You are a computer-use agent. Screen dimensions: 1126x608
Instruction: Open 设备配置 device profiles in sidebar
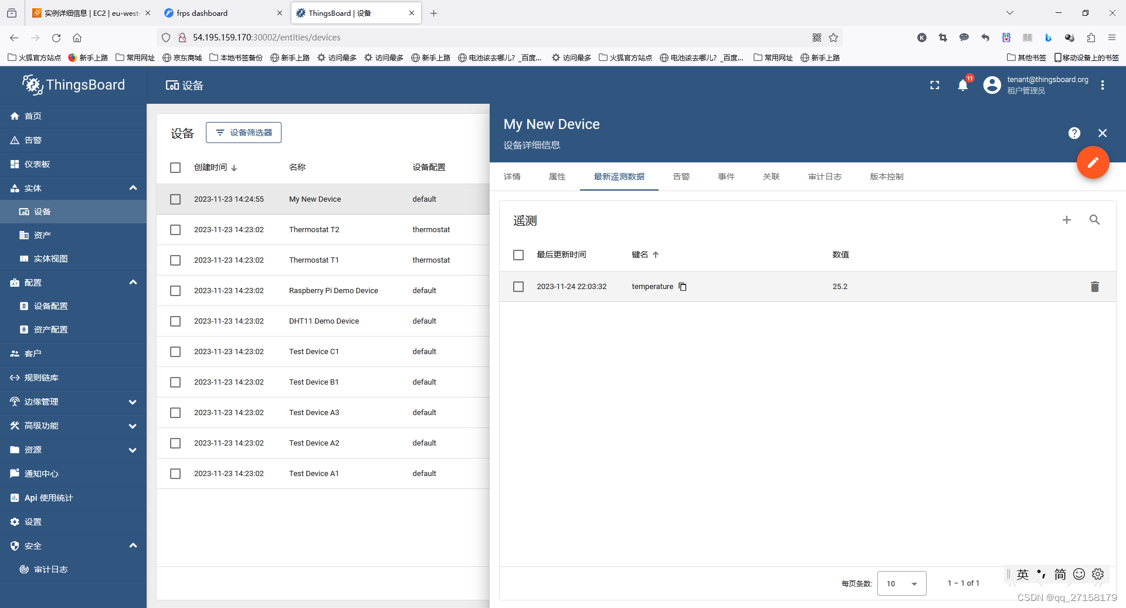[x=73, y=306]
